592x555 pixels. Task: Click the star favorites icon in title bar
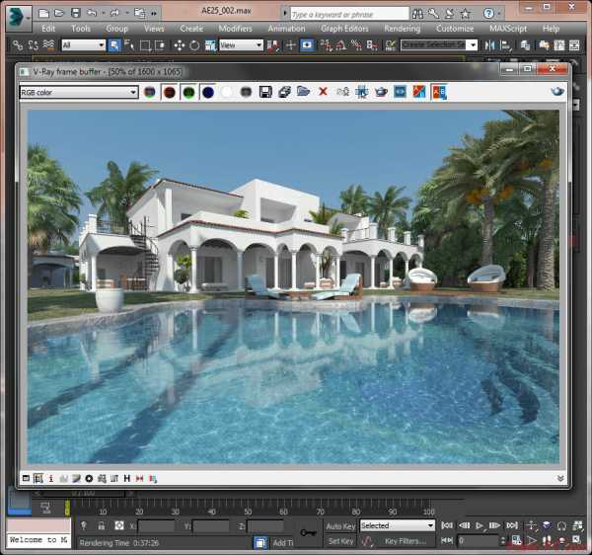466,14
